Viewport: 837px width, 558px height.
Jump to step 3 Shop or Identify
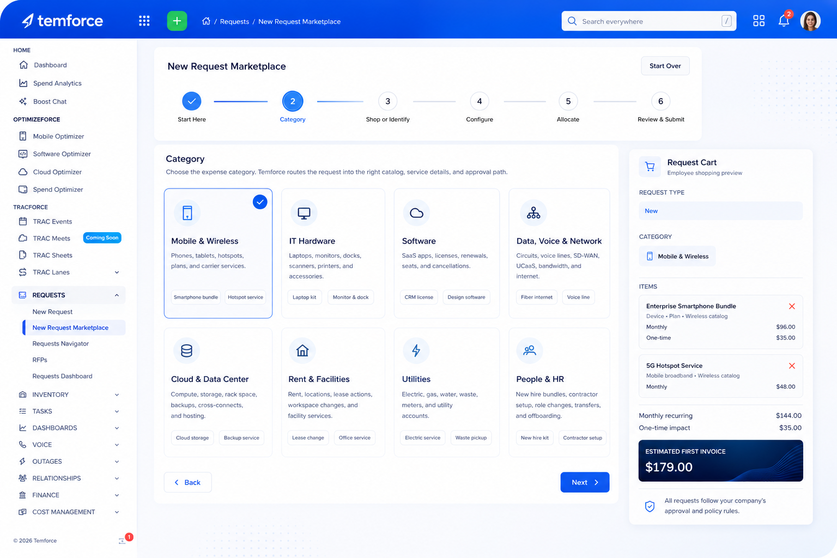[388, 101]
